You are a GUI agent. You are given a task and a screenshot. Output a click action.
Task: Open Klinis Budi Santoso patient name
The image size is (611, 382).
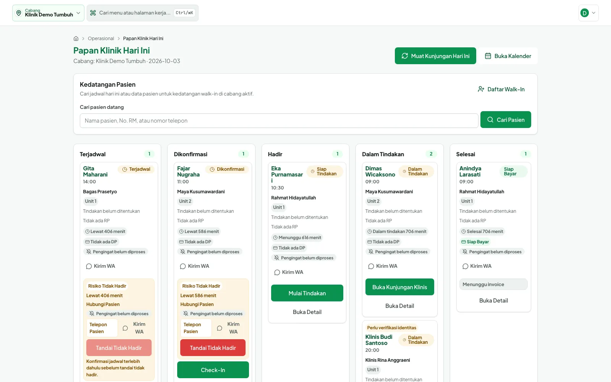point(379,340)
